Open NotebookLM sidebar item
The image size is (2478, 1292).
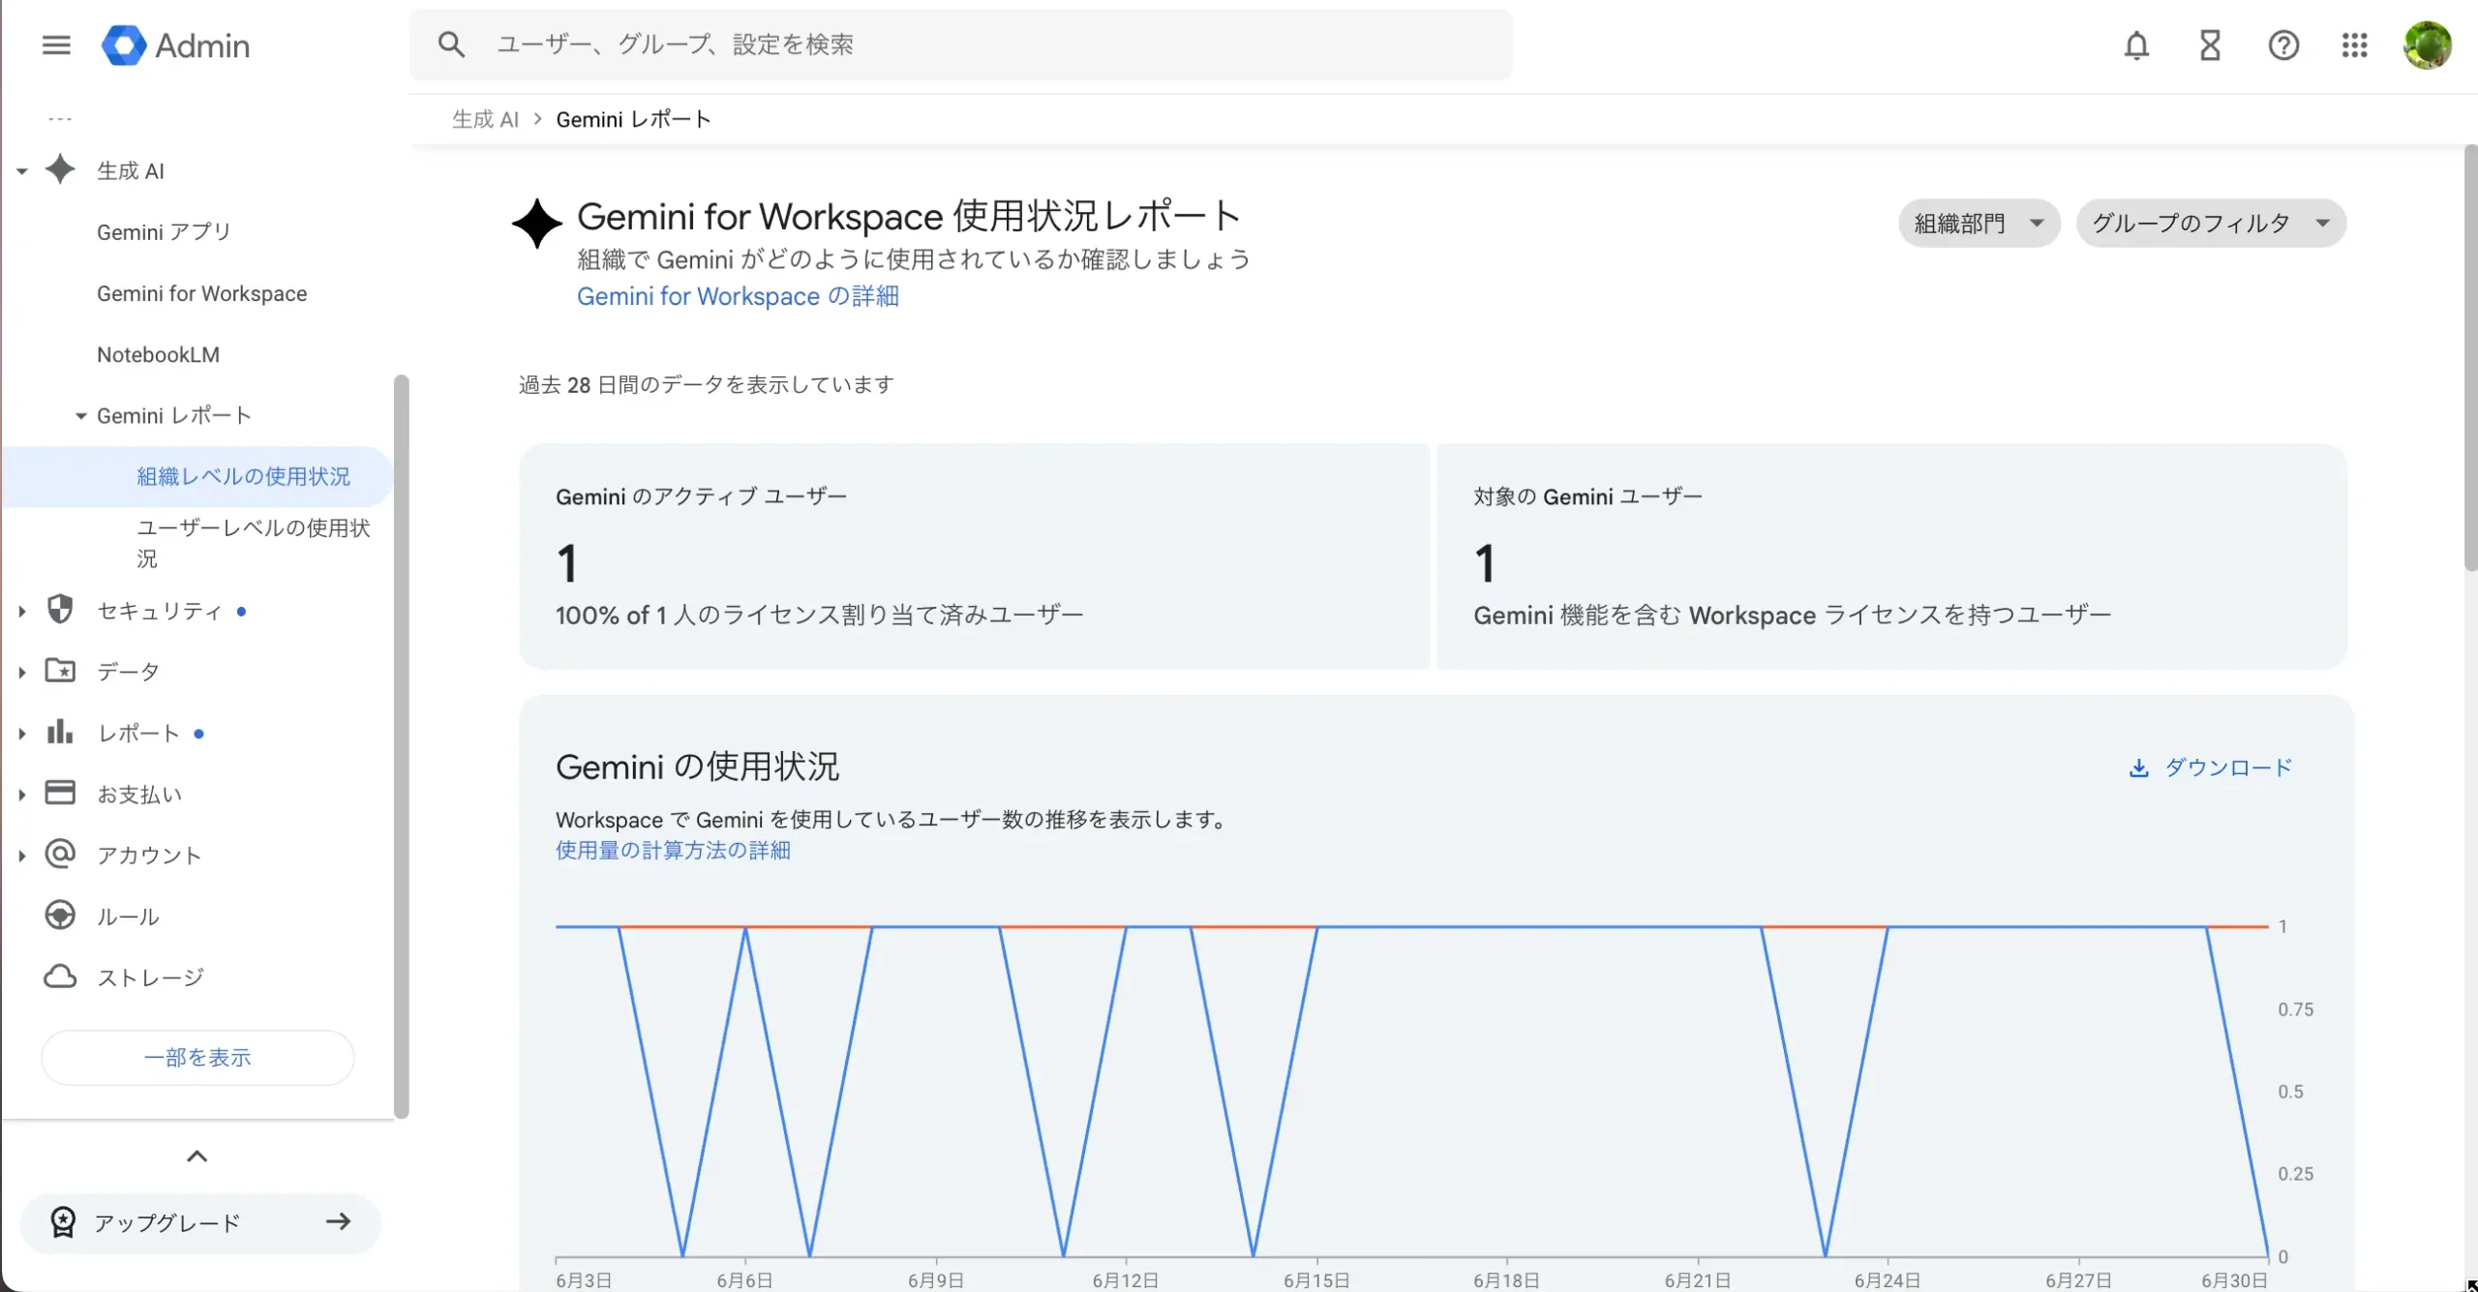(x=158, y=354)
